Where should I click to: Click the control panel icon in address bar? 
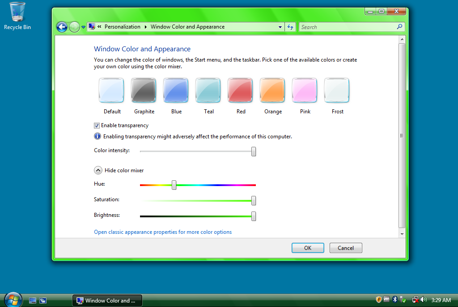(x=92, y=27)
